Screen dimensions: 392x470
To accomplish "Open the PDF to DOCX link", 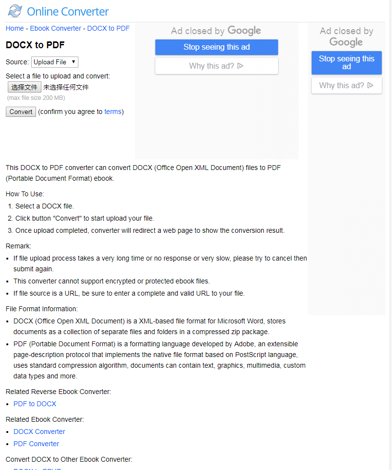I will 35,404.
